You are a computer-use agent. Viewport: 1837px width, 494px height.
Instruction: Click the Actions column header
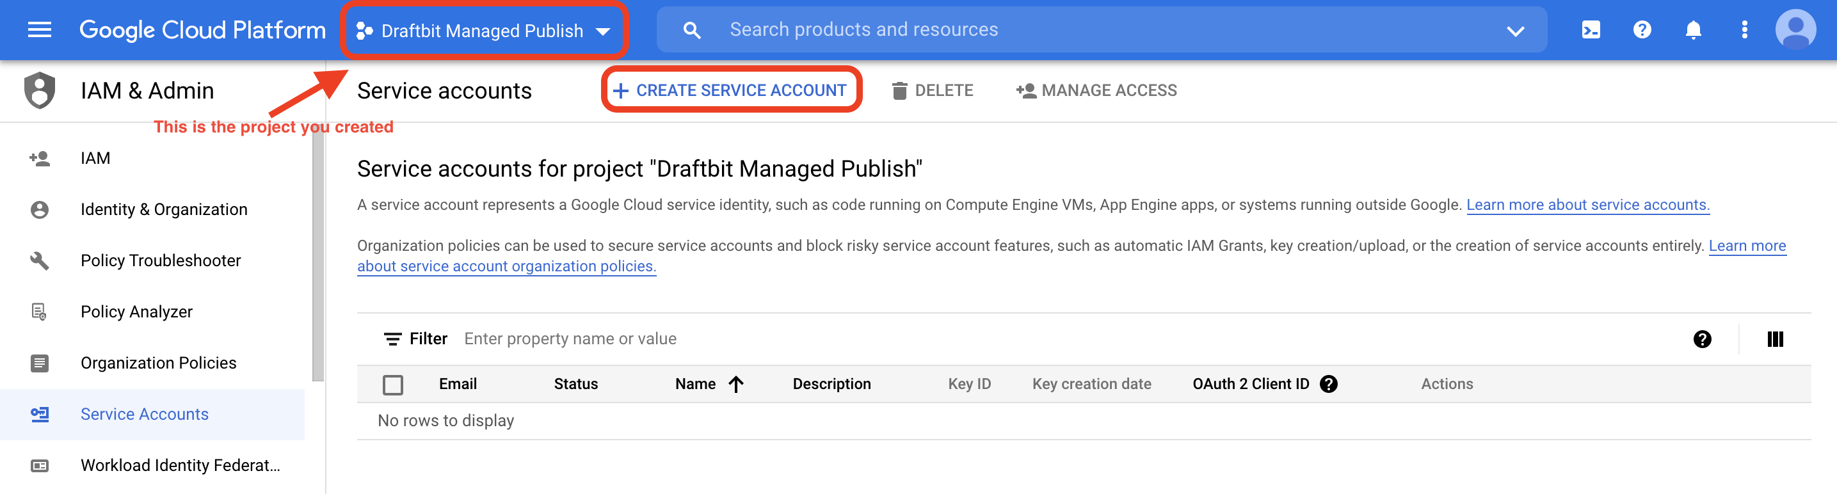point(1446,384)
